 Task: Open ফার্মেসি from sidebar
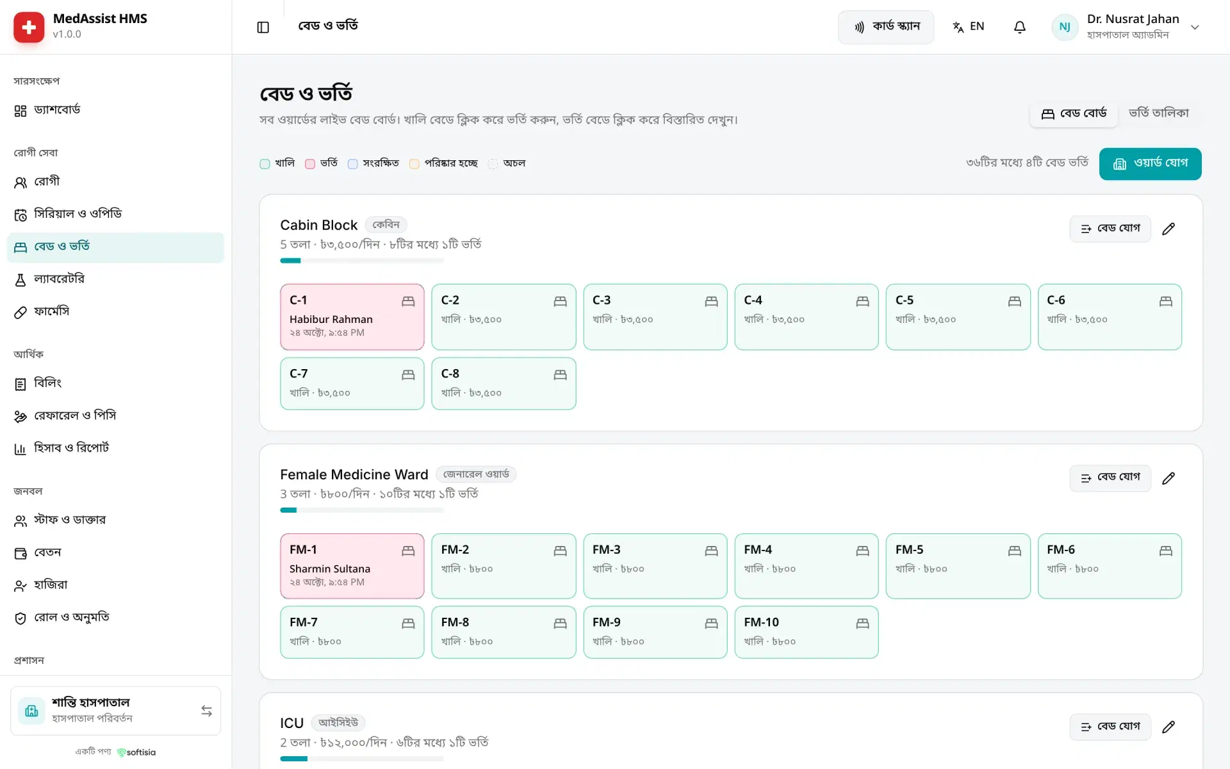tap(115, 312)
